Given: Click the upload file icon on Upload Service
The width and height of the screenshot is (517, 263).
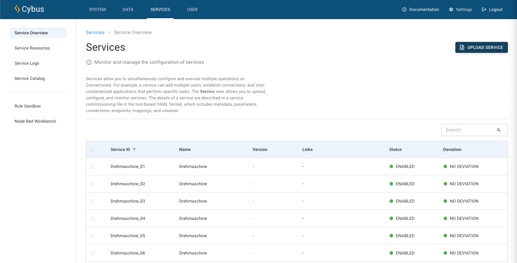Looking at the screenshot, I should (462, 47).
